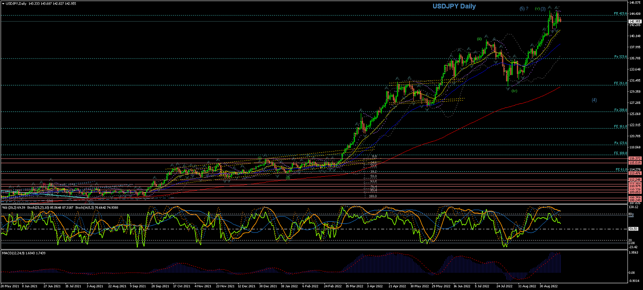Select the USDJPY,Daily chart title text
Viewport: 643px width, 290px height.
(17, 3)
